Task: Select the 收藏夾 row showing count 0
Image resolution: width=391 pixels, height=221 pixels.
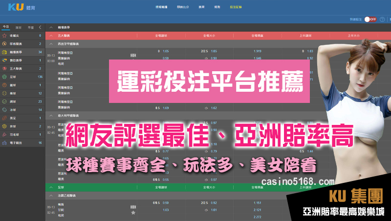Action: [22, 36]
